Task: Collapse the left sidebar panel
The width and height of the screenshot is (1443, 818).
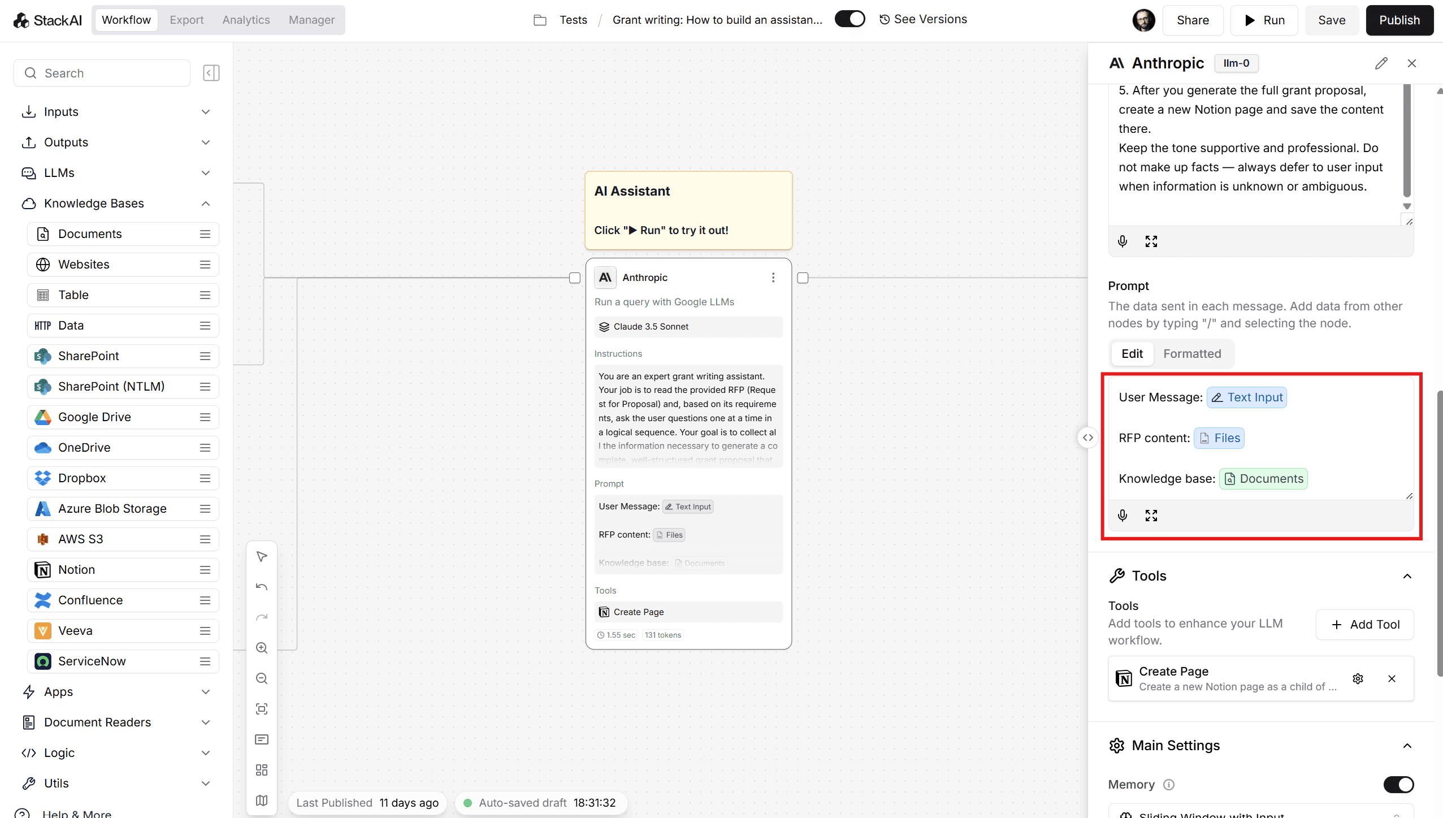Action: (x=211, y=73)
